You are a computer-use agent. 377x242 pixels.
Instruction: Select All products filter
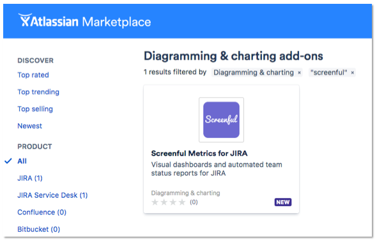pyautogui.click(x=22, y=161)
